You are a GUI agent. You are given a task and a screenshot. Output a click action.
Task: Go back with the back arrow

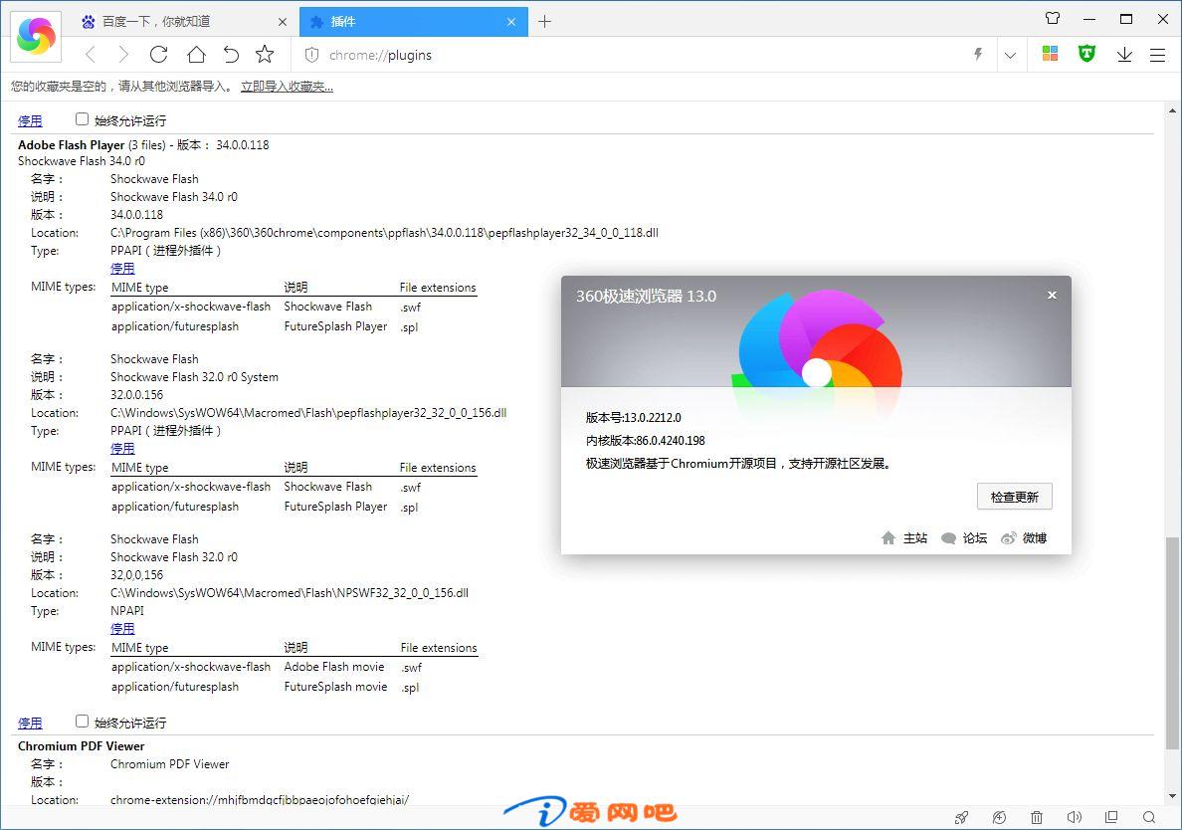(x=91, y=55)
